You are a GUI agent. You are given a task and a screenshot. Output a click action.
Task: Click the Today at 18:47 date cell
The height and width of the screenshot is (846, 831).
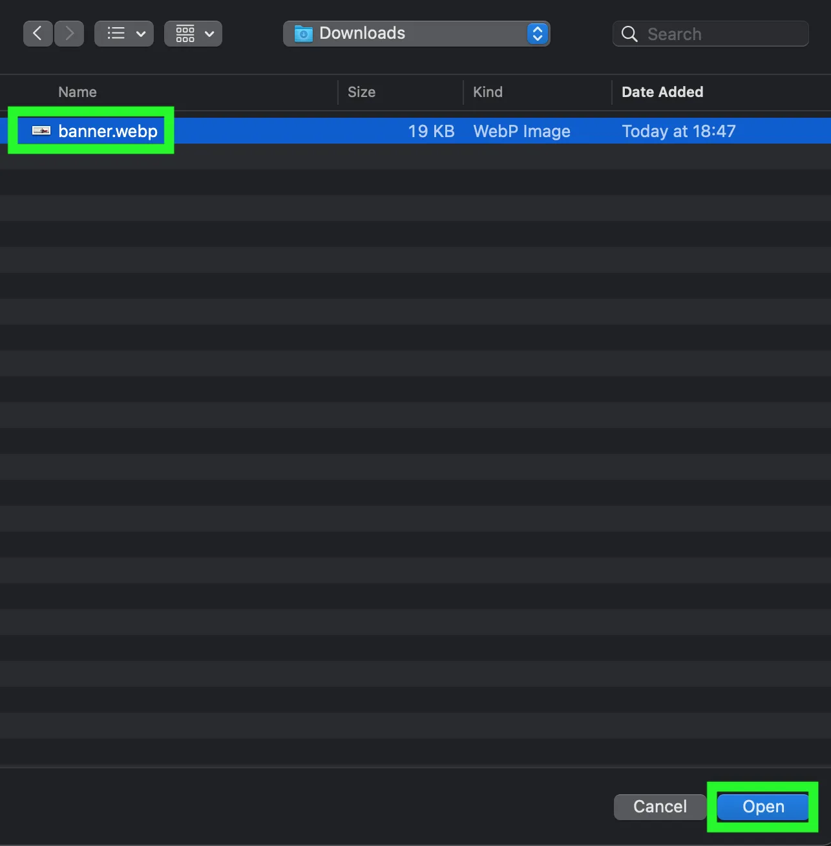[x=678, y=131]
